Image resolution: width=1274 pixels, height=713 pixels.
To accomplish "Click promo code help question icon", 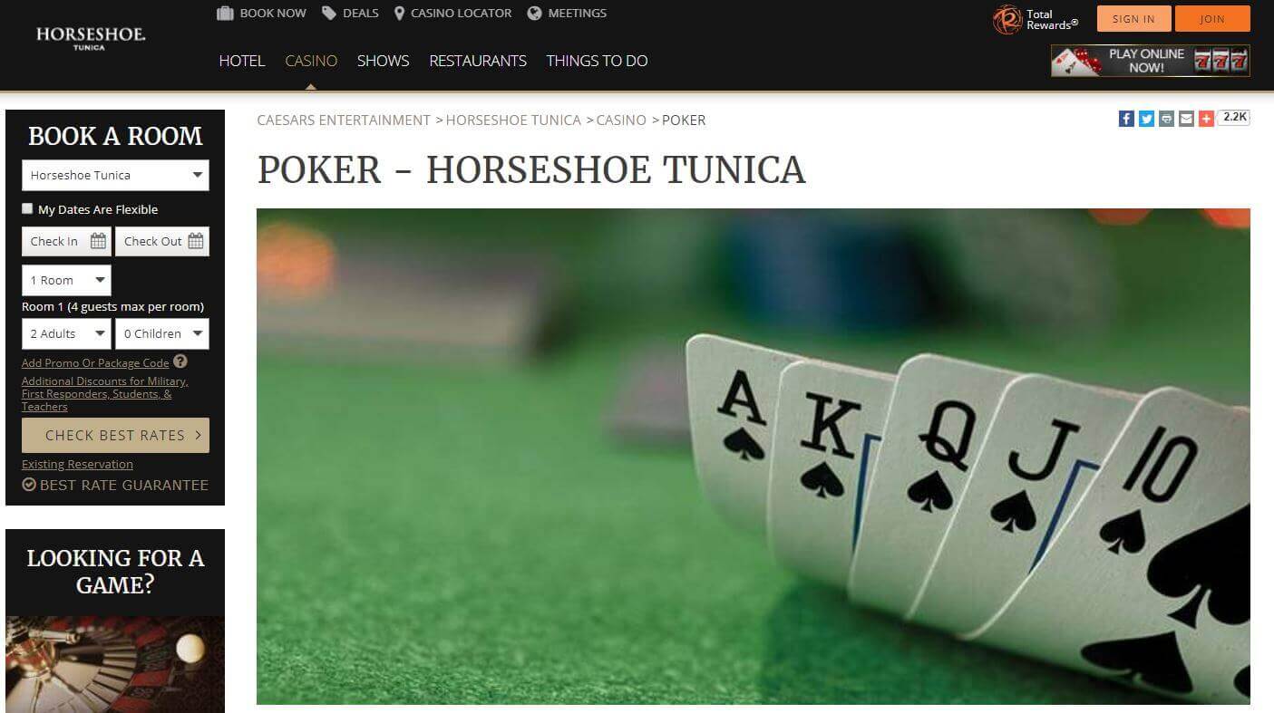I will click(x=180, y=361).
